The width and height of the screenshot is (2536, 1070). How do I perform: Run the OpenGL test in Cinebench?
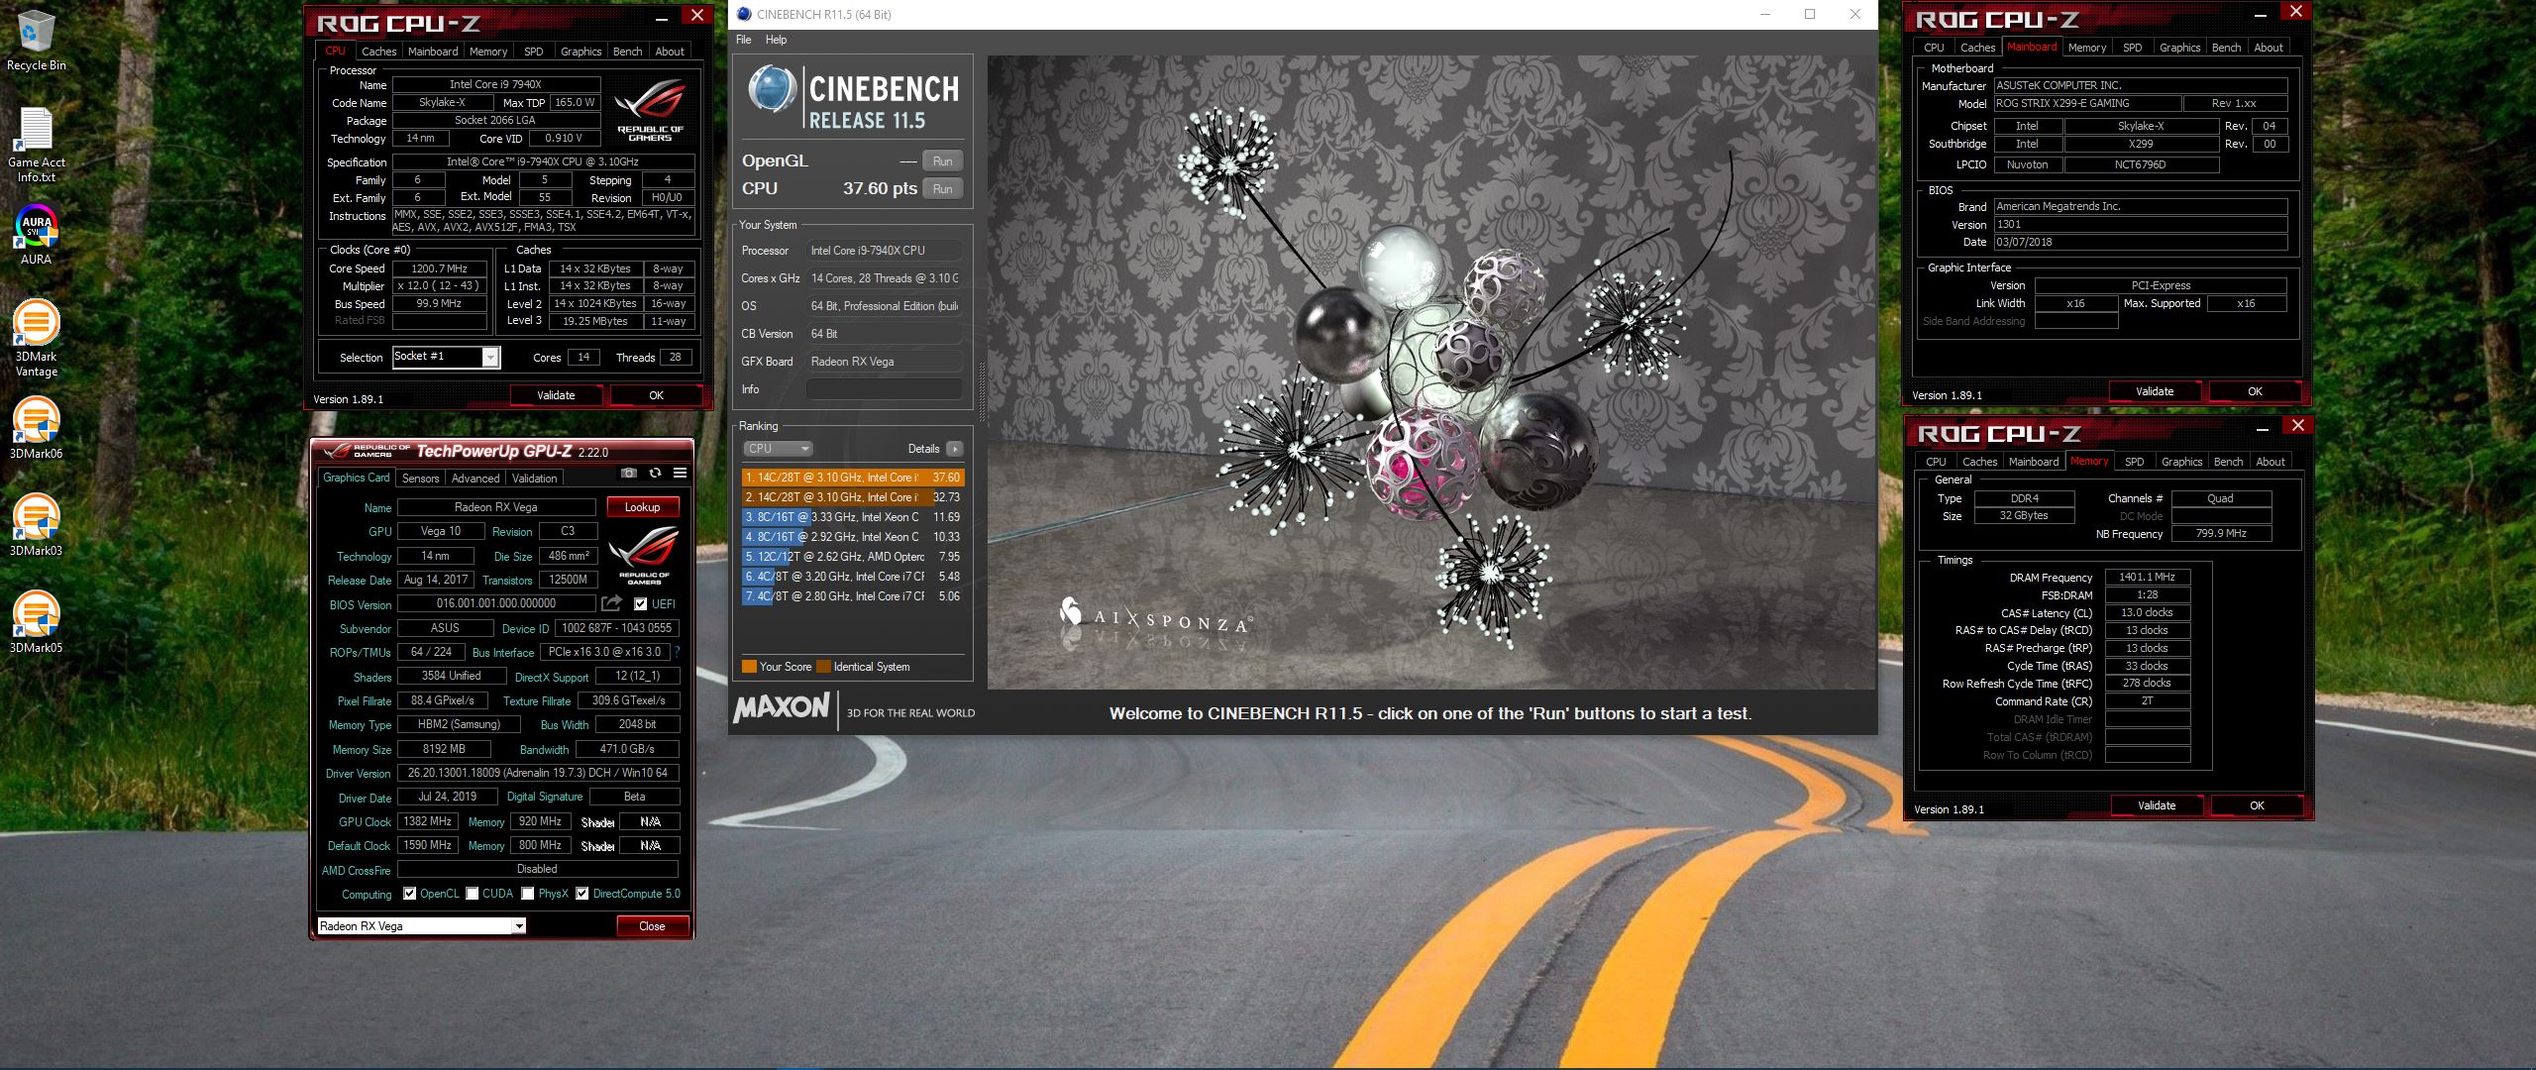coord(942,161)
